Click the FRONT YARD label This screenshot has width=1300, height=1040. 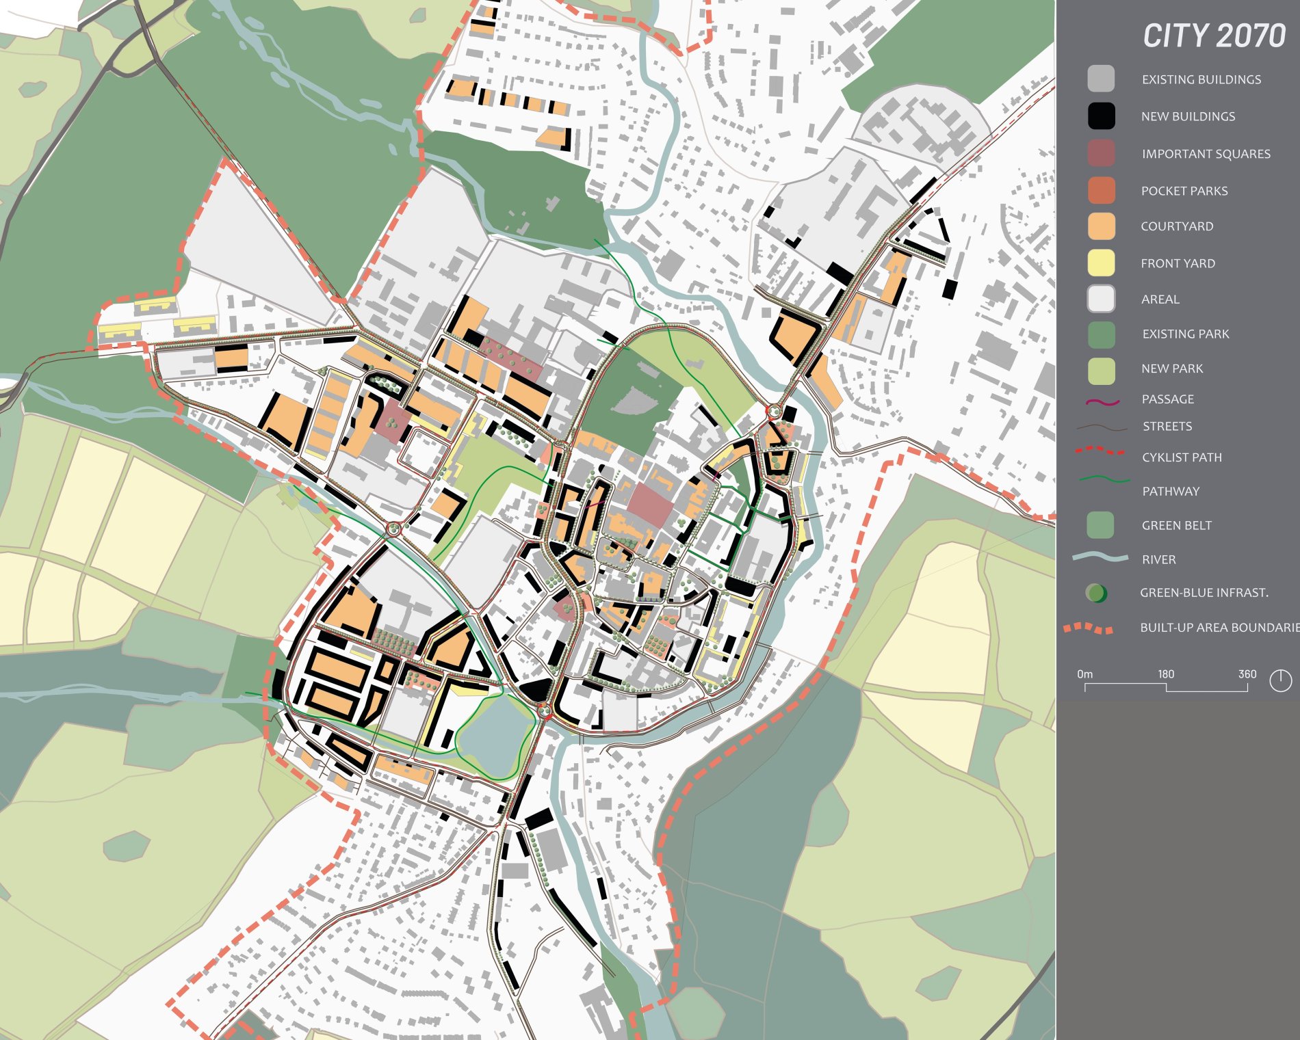coord(1178,263)
